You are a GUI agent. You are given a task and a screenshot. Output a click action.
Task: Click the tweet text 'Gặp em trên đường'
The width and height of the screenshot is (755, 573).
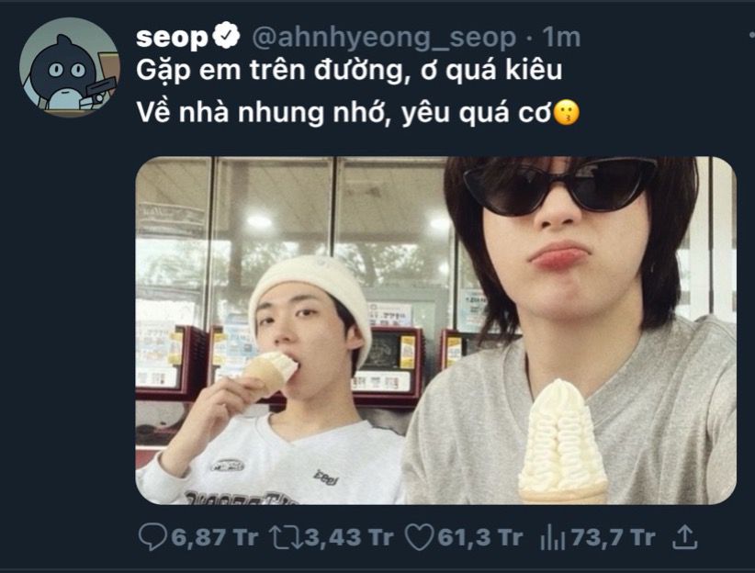(x=270, y=72)
